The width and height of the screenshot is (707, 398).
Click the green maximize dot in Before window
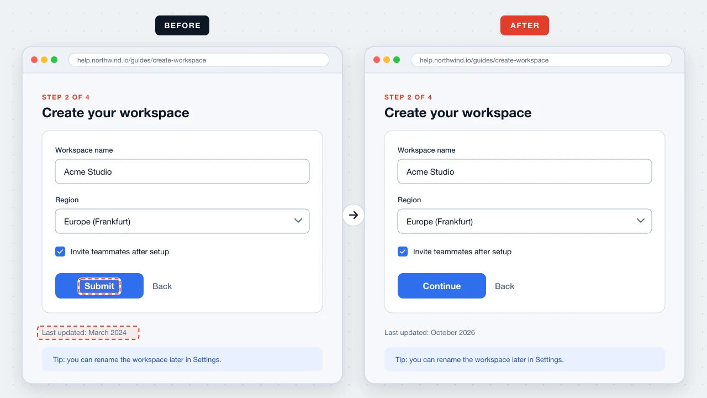click(54, 60)
